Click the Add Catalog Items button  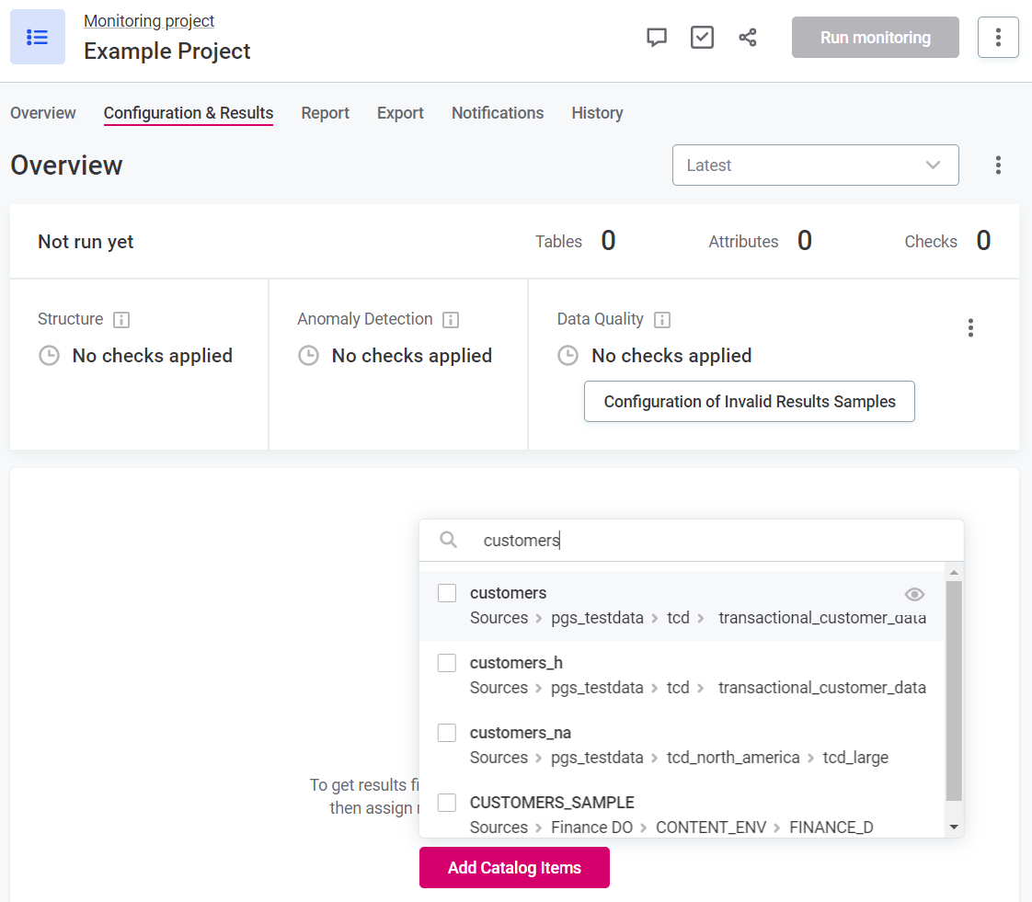click(x=514, y=868)
